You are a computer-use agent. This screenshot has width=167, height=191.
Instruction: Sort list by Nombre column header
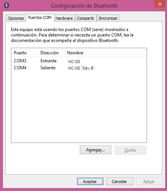105,53
